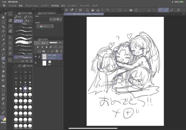Viewport: 186px width, 130px height.
Task: Select the Move layer tool
Action: (3, 31)
